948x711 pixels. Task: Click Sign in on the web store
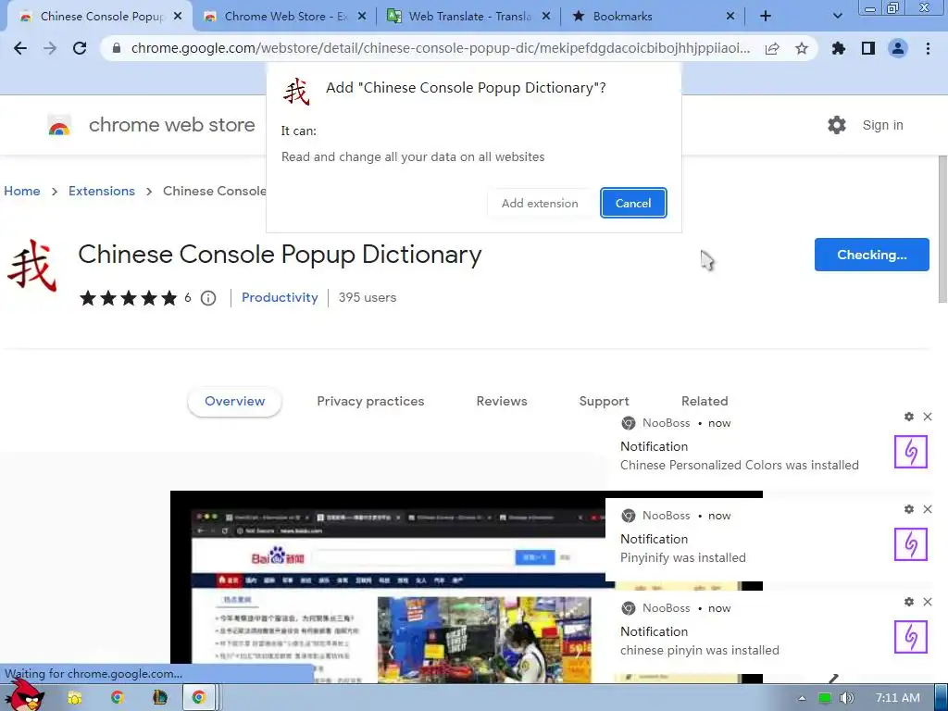[882, 125]
